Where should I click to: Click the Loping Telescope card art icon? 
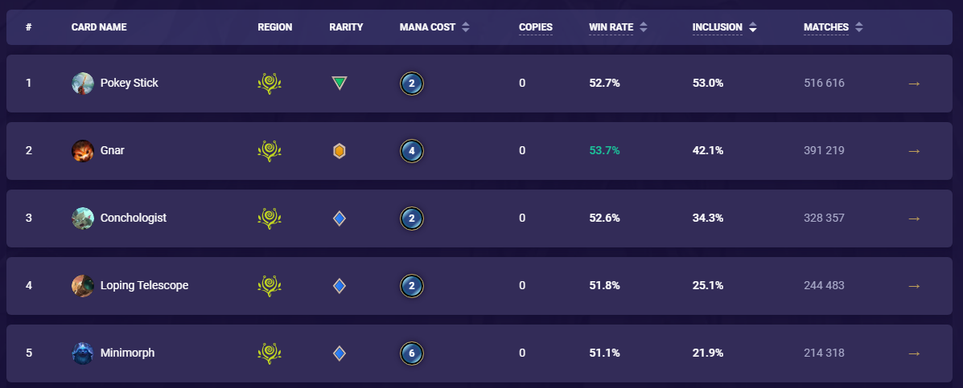click(x=83, y=285)
